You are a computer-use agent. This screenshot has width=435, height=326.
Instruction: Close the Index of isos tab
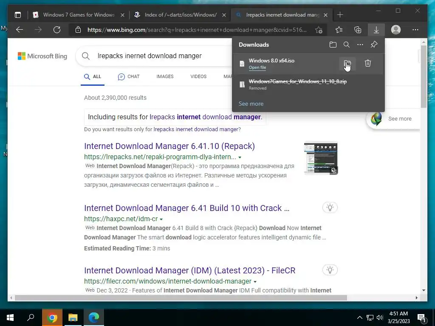click(x=224, y=15)
